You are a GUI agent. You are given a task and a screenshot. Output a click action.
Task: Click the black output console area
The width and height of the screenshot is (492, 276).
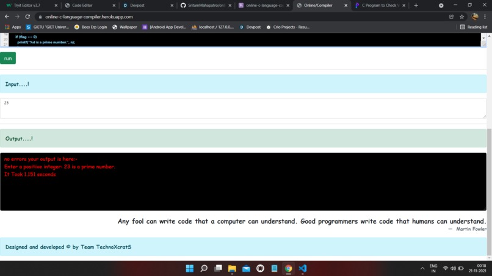pos(243,182)
